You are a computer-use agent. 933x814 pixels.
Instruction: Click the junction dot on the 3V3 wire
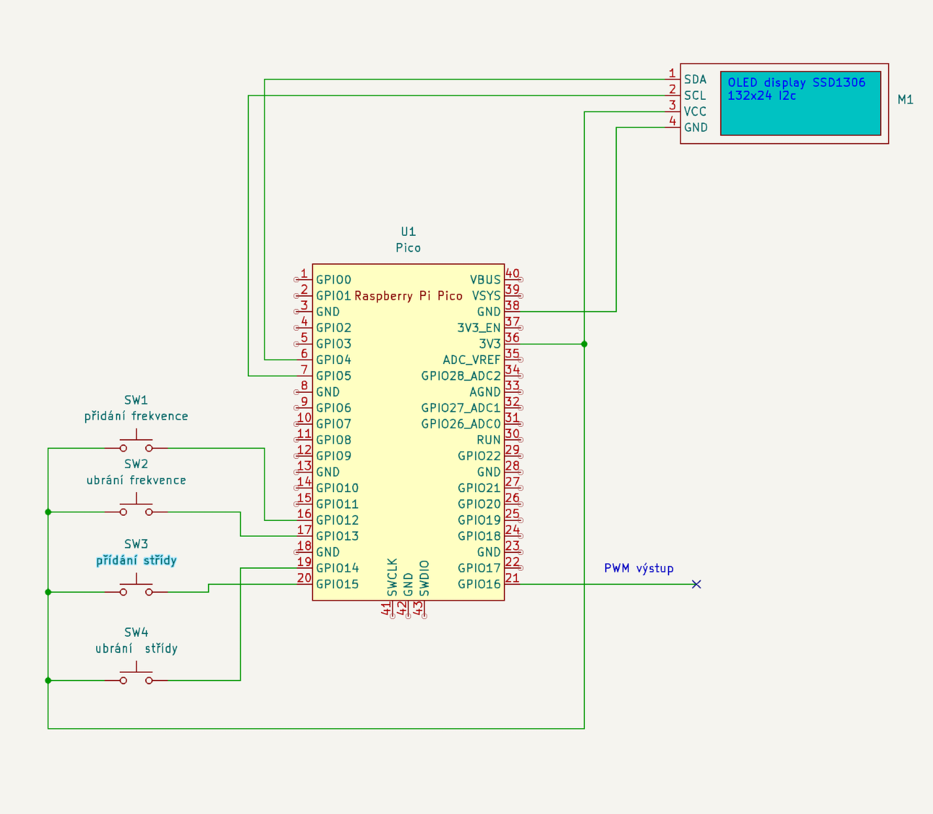click(584, 344)
